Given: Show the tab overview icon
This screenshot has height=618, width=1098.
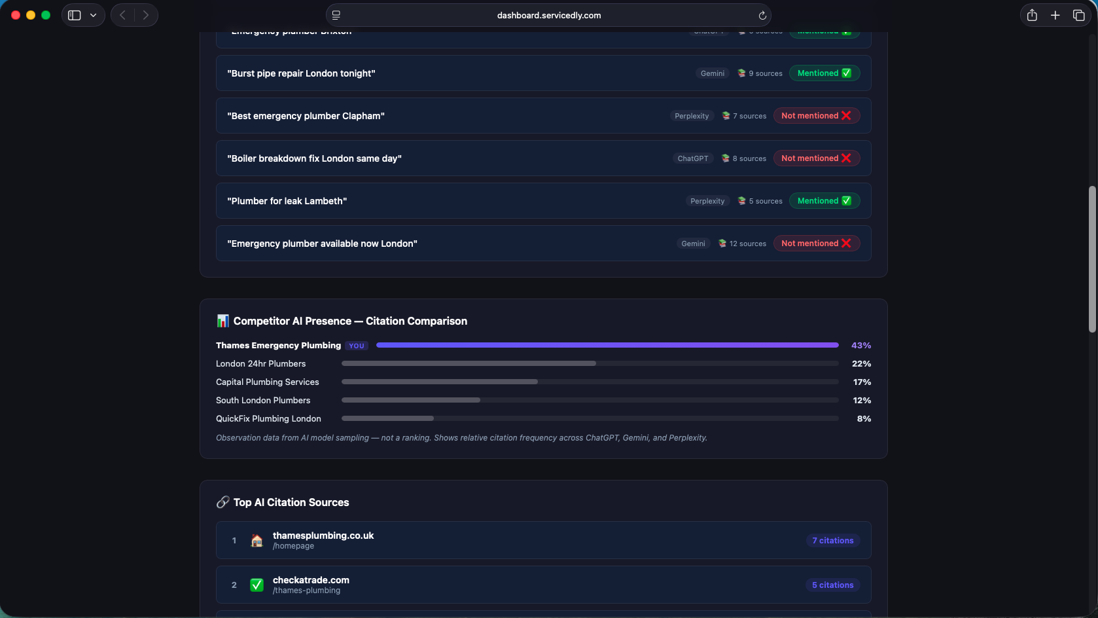Looking at the screenshot, I should [1079, 14].
